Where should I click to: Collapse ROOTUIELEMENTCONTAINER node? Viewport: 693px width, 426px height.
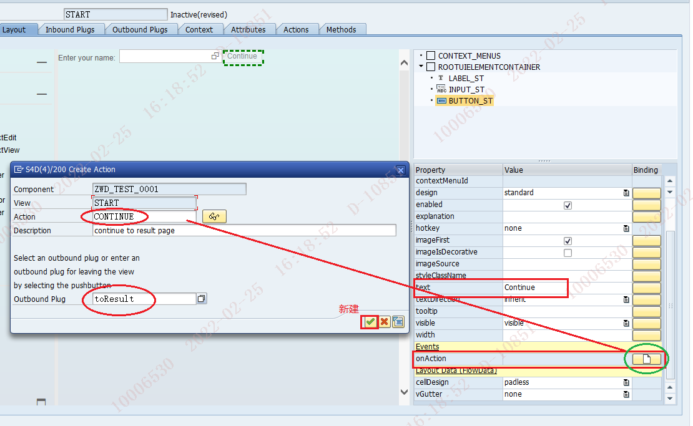[421, 66]
